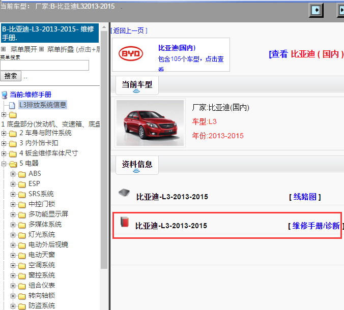
Task: Click the folder icon of 2 车身与附件系统
Action: tap(13, 133)
